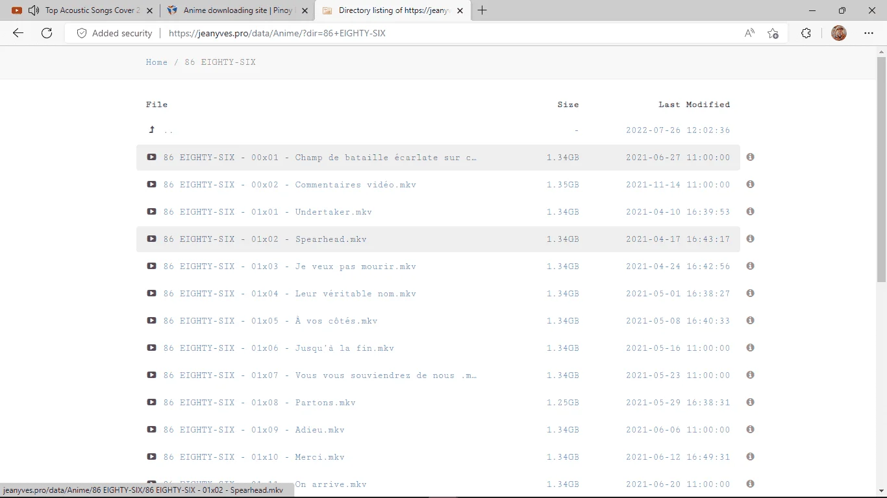The width and height of the screenshot is (887, 498).
Task: Open 01x08 Partons.mkv file link
Action: point(260,402)
